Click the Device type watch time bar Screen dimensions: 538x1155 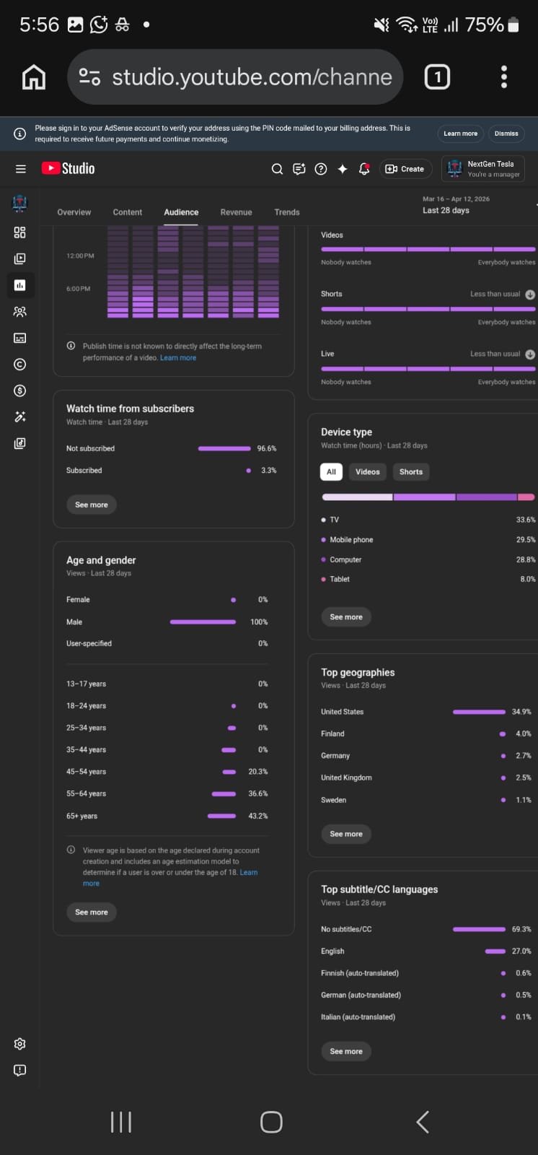pos(428,497)
